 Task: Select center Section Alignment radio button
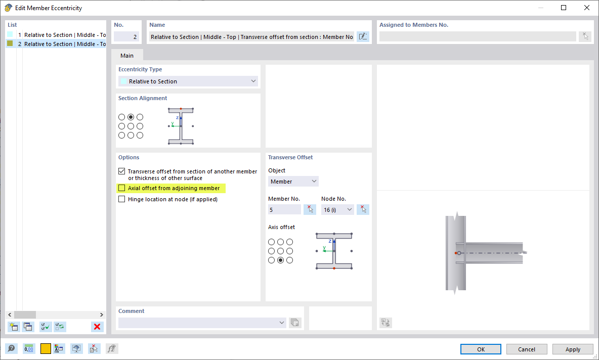click(131, 126)
